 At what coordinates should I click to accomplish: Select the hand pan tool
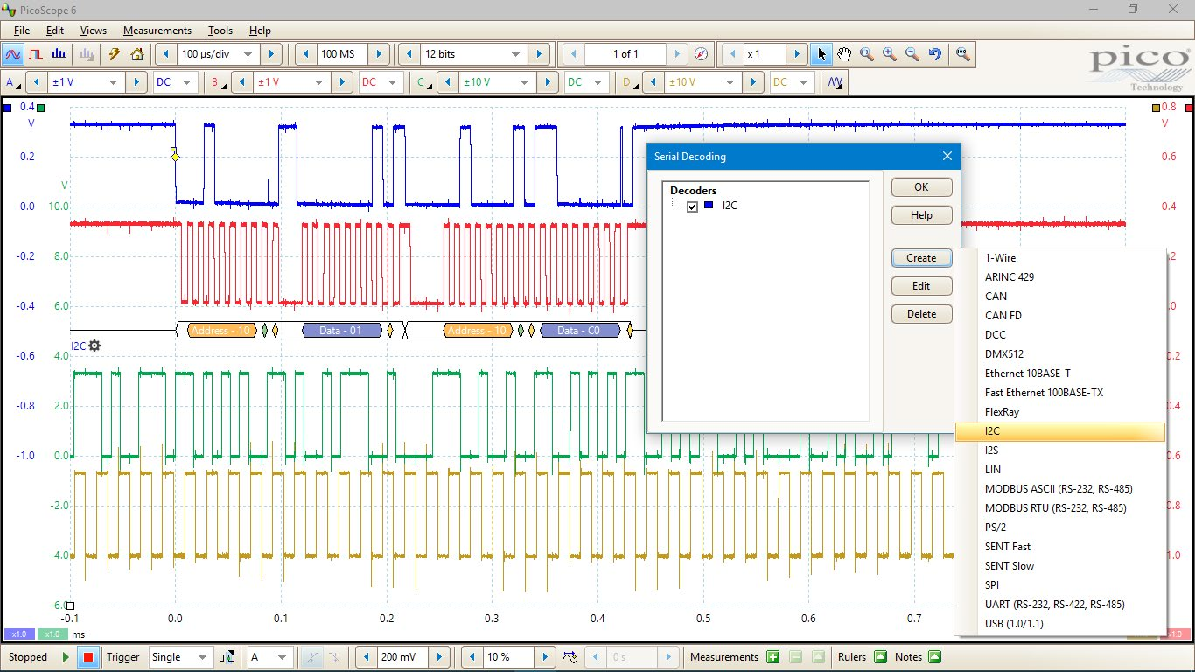coord(844,54)
